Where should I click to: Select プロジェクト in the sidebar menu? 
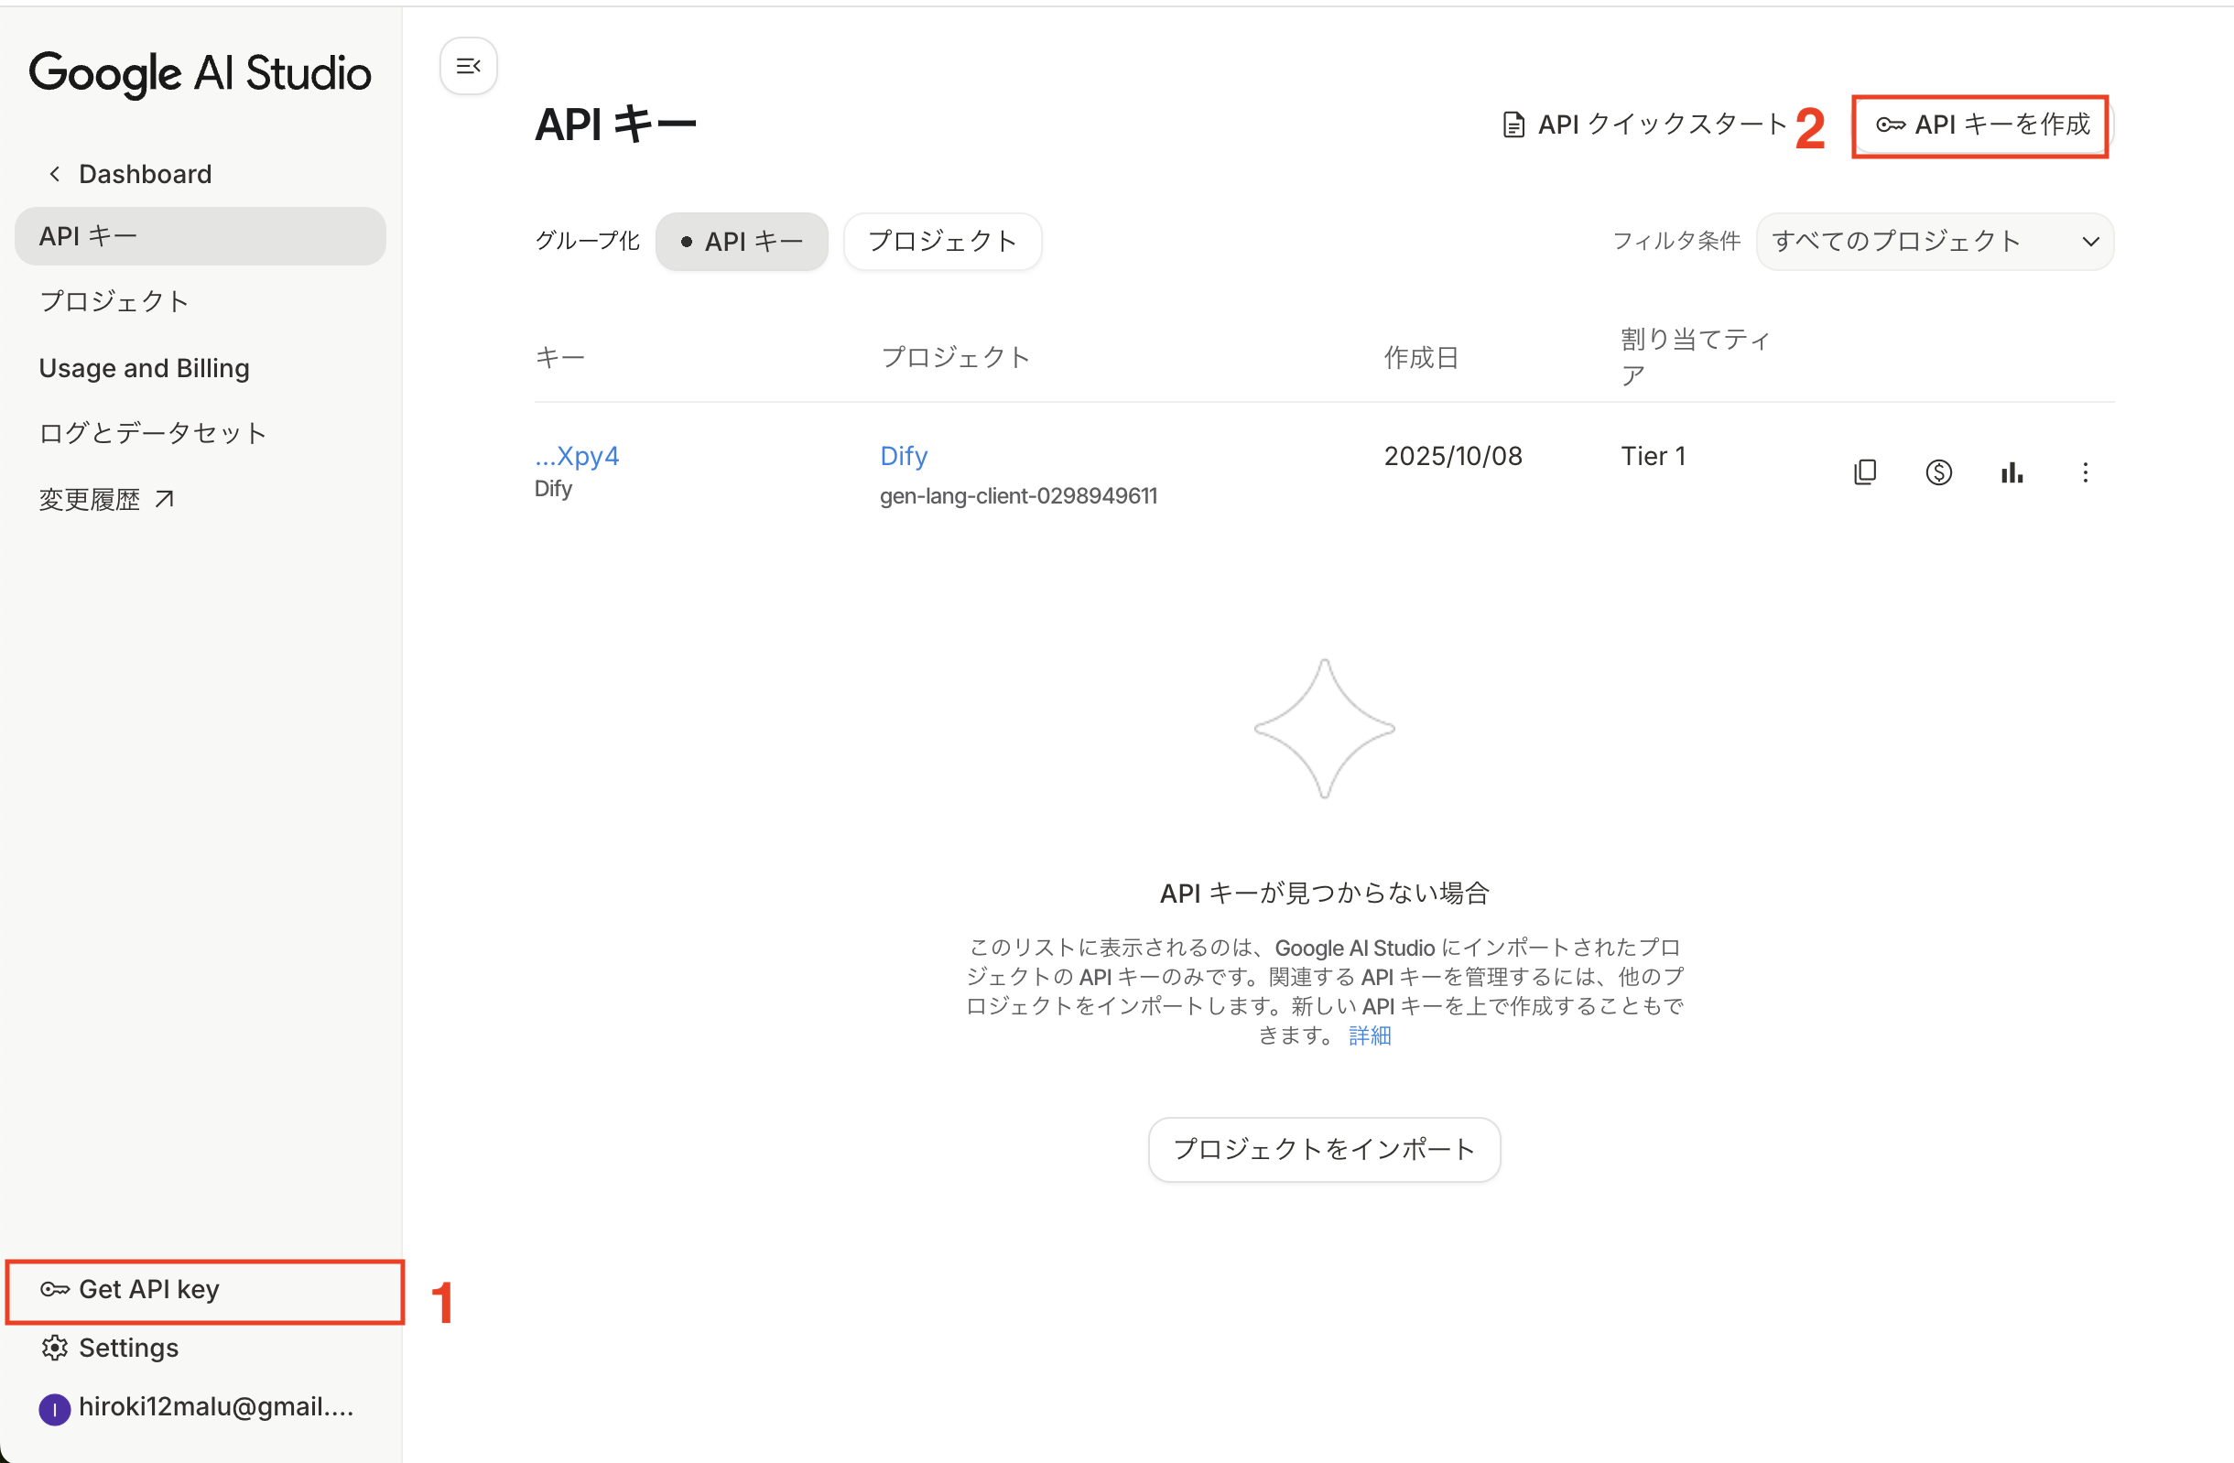(x=114, y=301)
